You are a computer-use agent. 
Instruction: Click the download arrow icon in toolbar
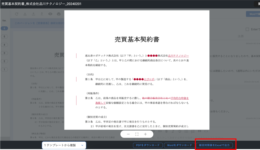(x=25, y=14)
